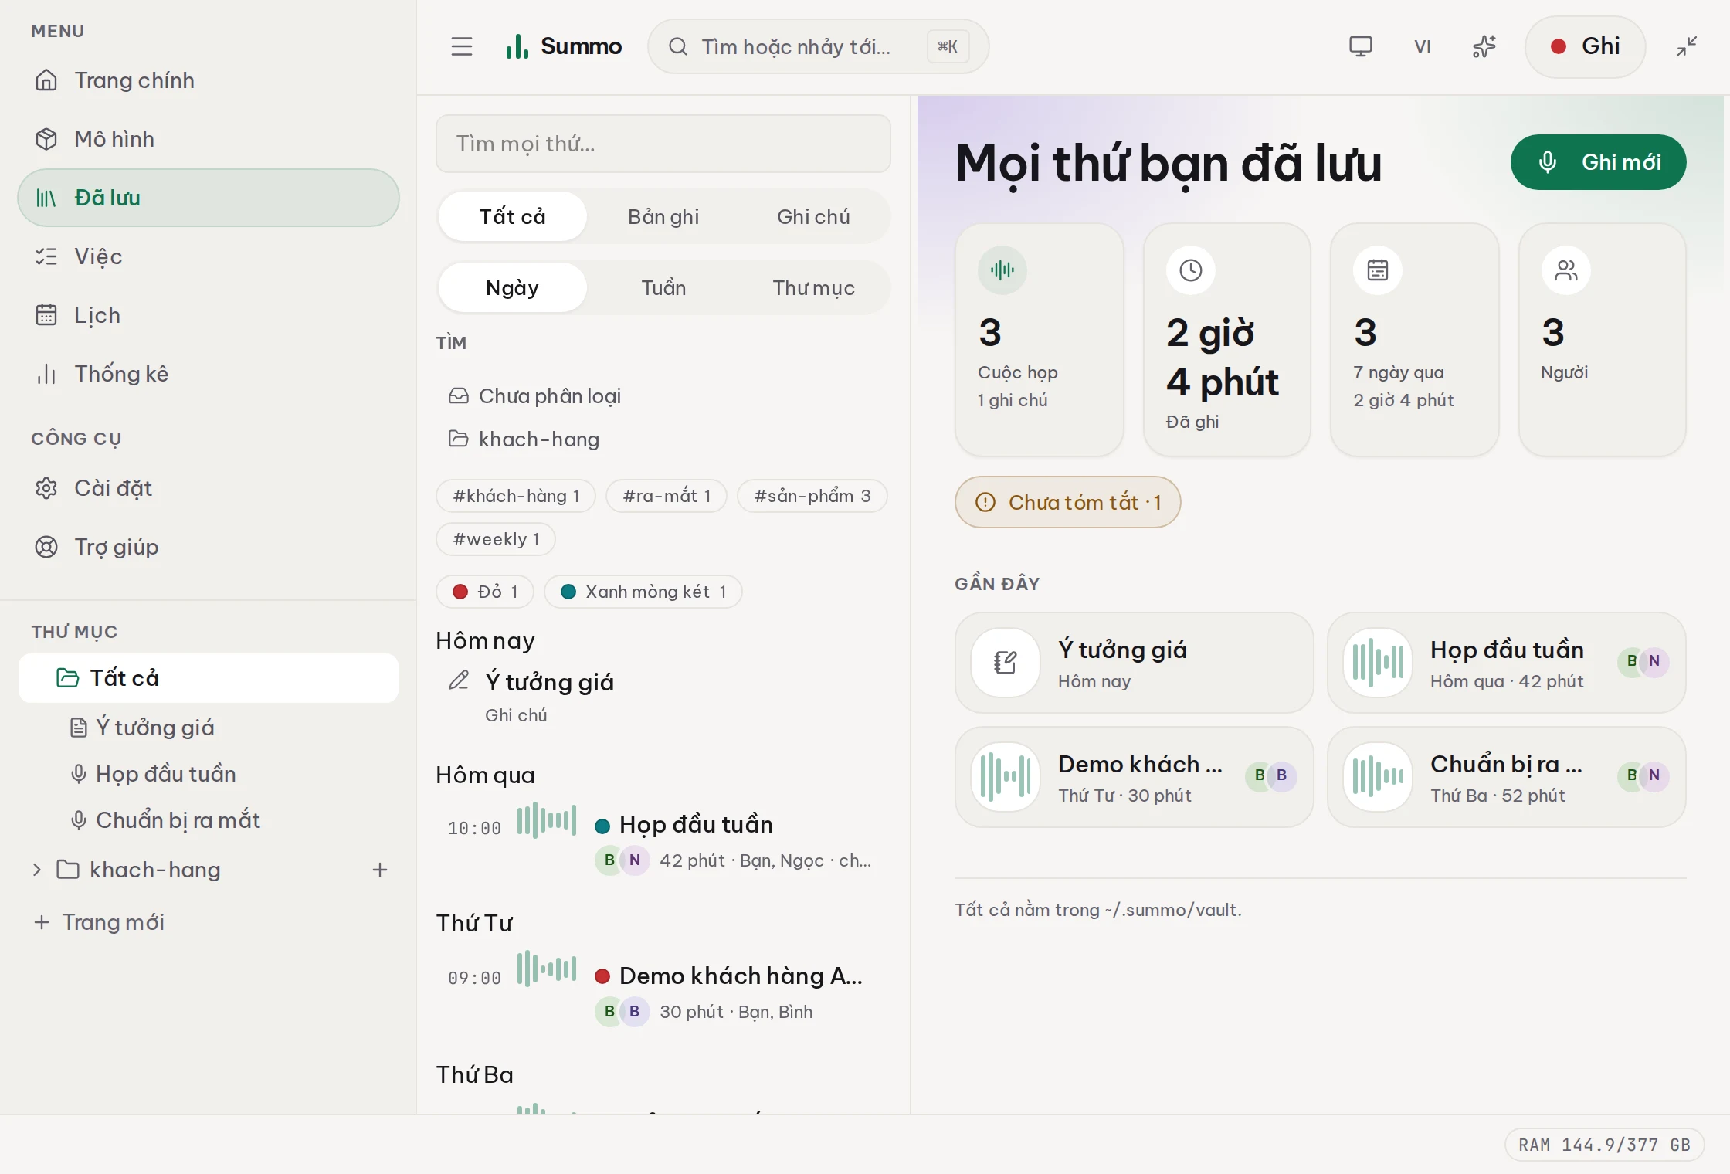
Task: Expand the khach-hang folder chevron
Action: click(x=37, y=870)
